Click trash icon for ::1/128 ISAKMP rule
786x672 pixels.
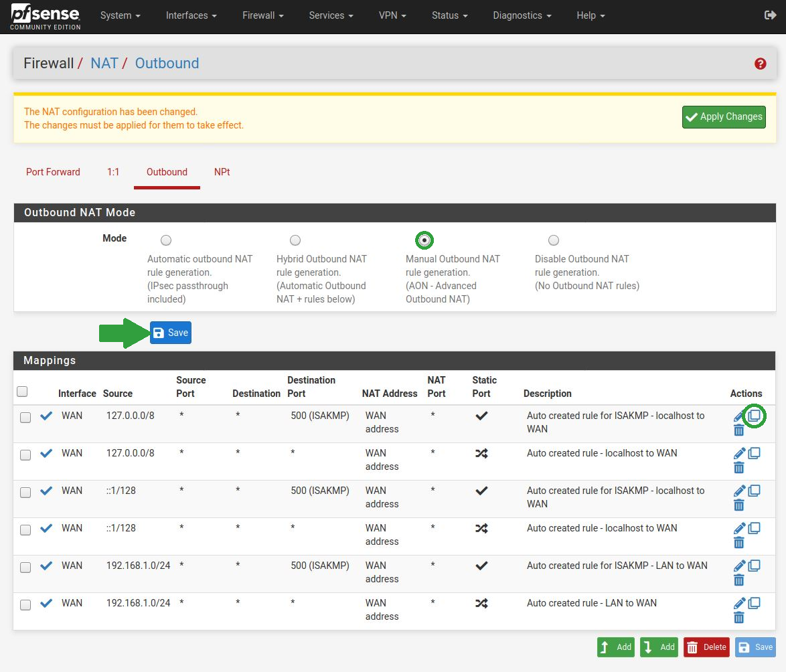coord(739,505)
